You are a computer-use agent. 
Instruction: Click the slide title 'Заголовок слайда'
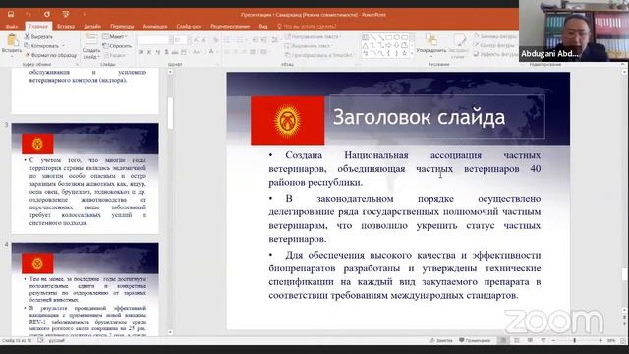tap(419, 118)
